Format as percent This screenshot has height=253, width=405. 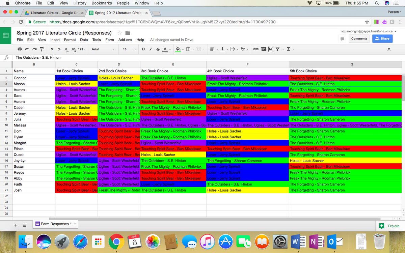59,49
